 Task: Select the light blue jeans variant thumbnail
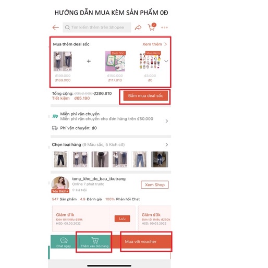point(140,160)
